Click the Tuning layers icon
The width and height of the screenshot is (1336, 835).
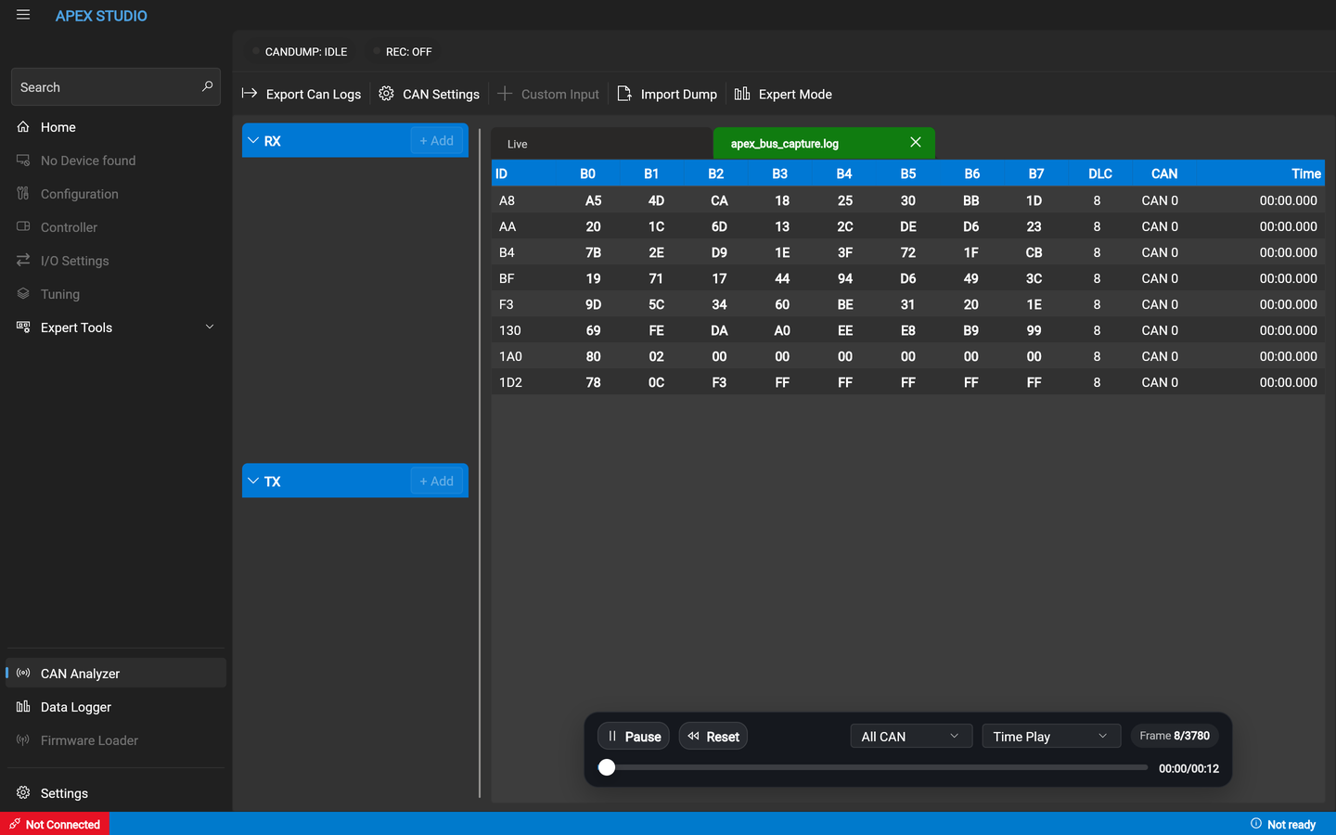[23, 293]
